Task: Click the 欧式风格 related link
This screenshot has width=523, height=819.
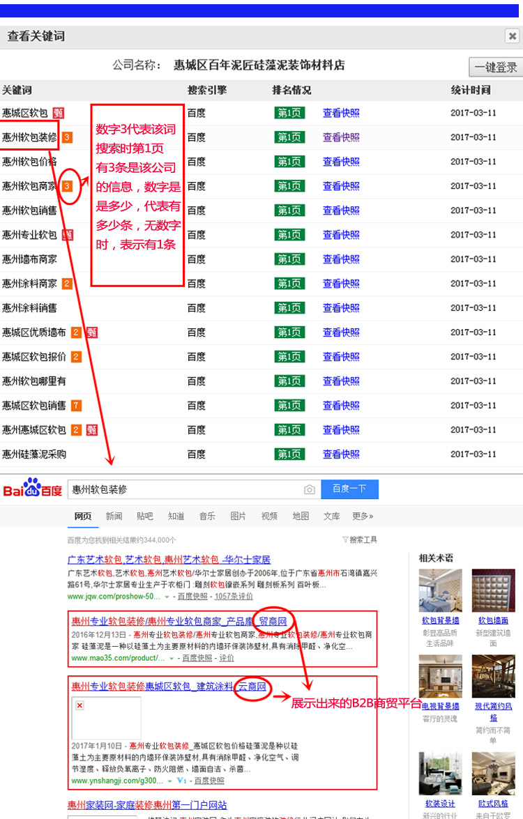Action: pos(493,804)
